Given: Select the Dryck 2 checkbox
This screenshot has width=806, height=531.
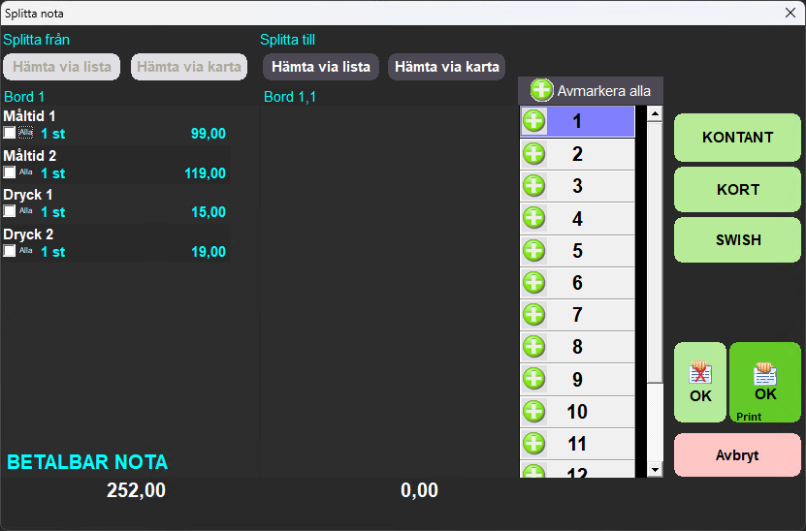Looking at the screenshot, I should [10, 251].
